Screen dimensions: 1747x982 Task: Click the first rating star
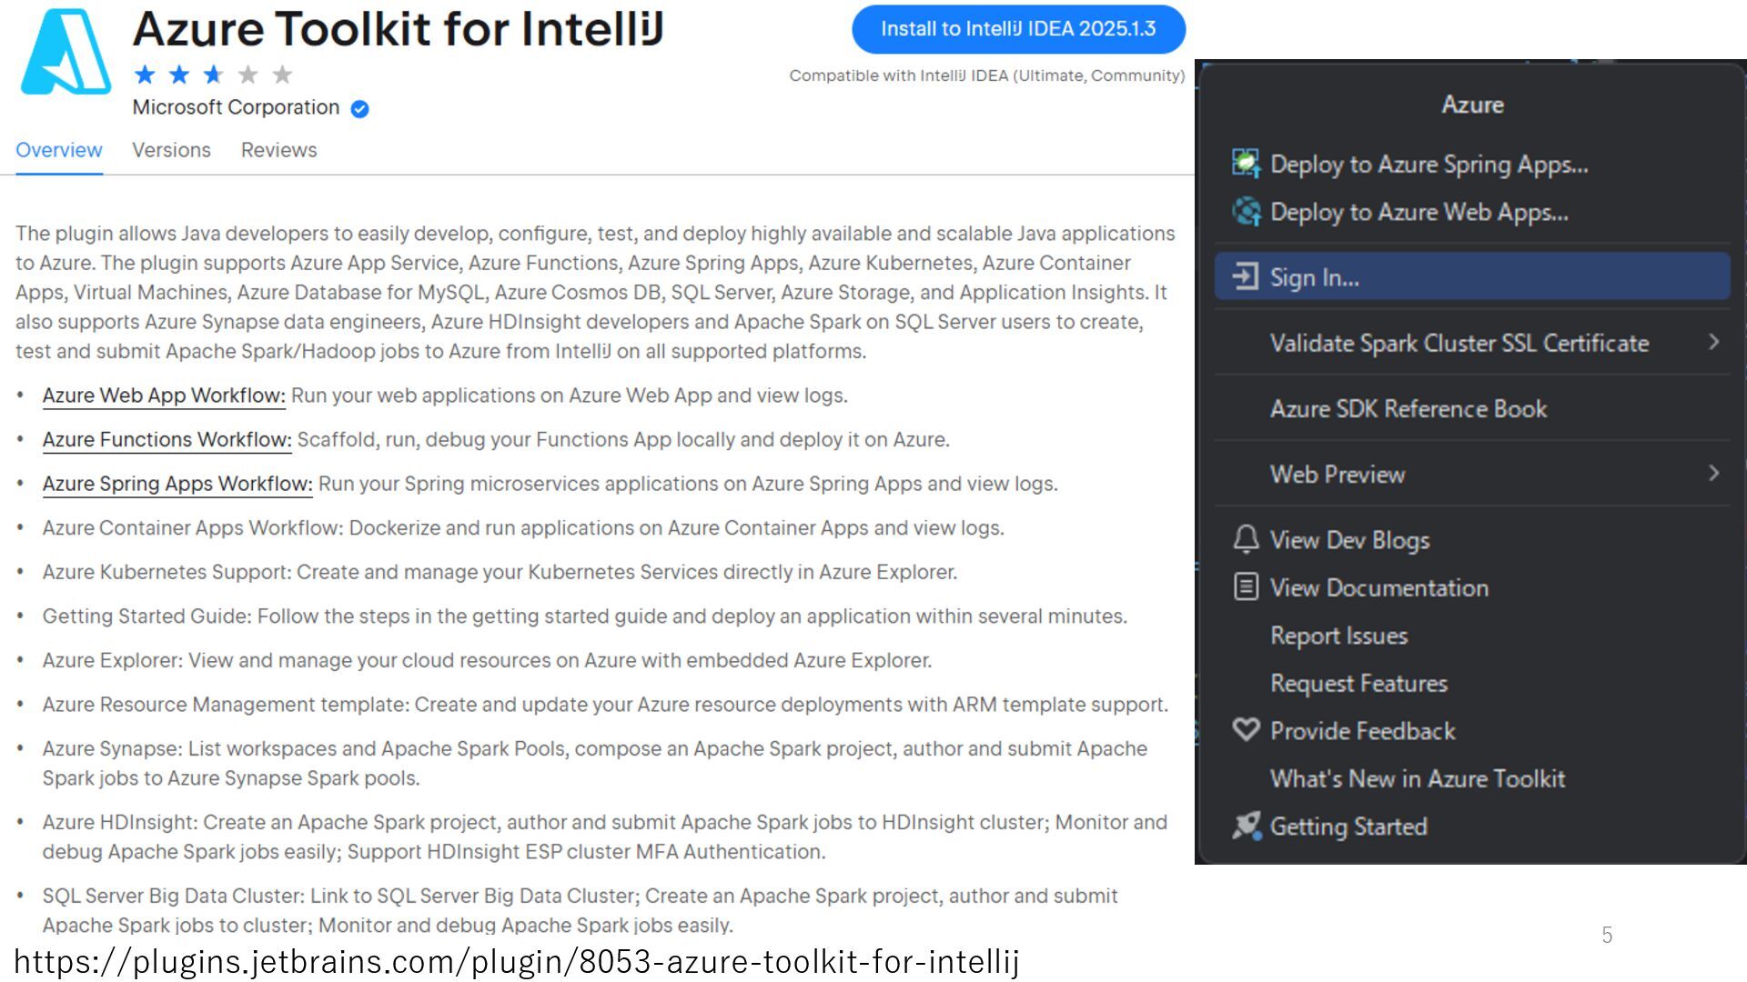tap(145, 75)
